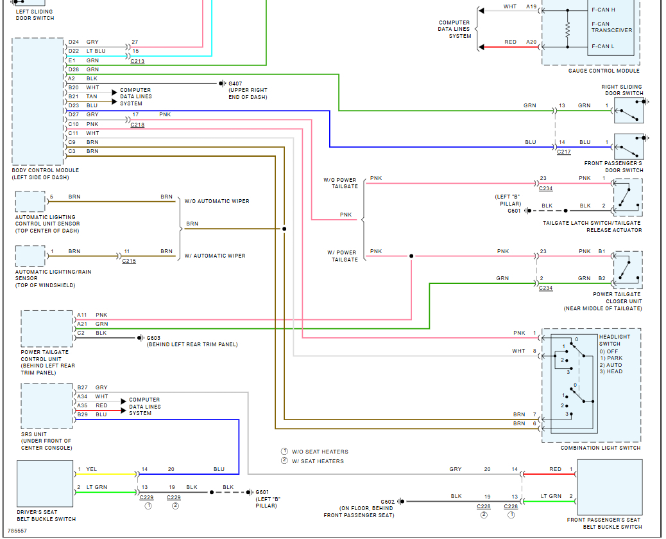This screenshot has width=666, height=539.
Task: Click the 'F-CAN H' label
Action: coord(603,10)
